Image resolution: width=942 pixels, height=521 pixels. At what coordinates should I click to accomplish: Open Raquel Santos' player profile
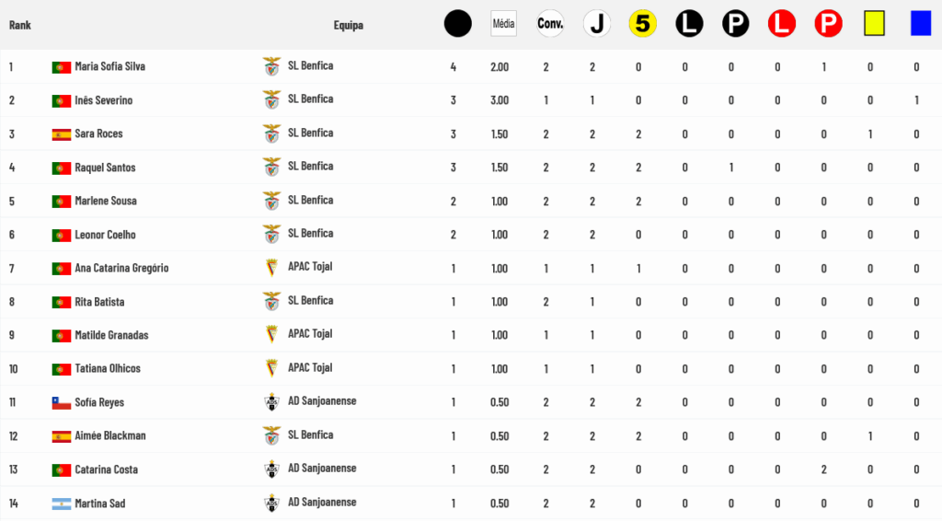tap(105, 168)
